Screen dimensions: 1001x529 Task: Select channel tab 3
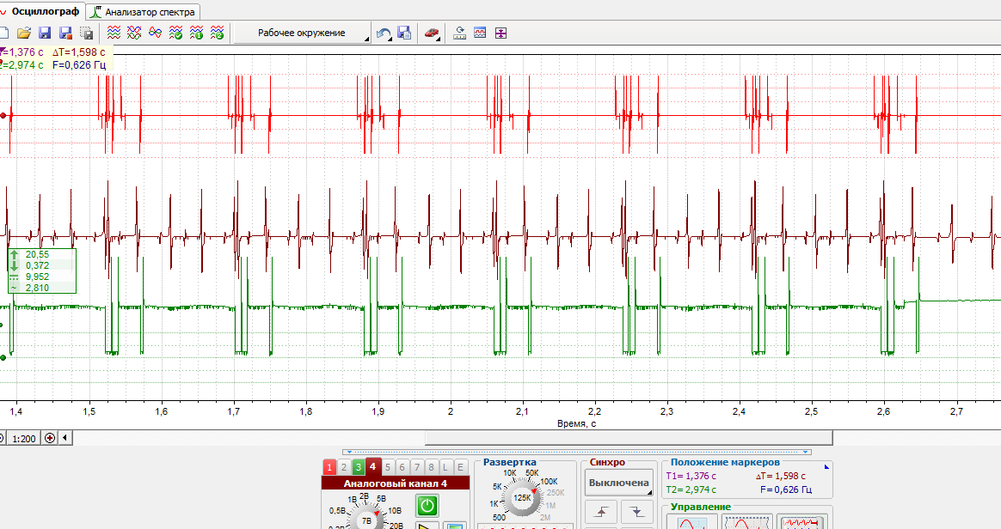358,468
